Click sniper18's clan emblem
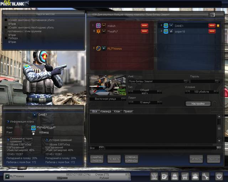This screenshot has width=228, height=182. coord(166,31)
